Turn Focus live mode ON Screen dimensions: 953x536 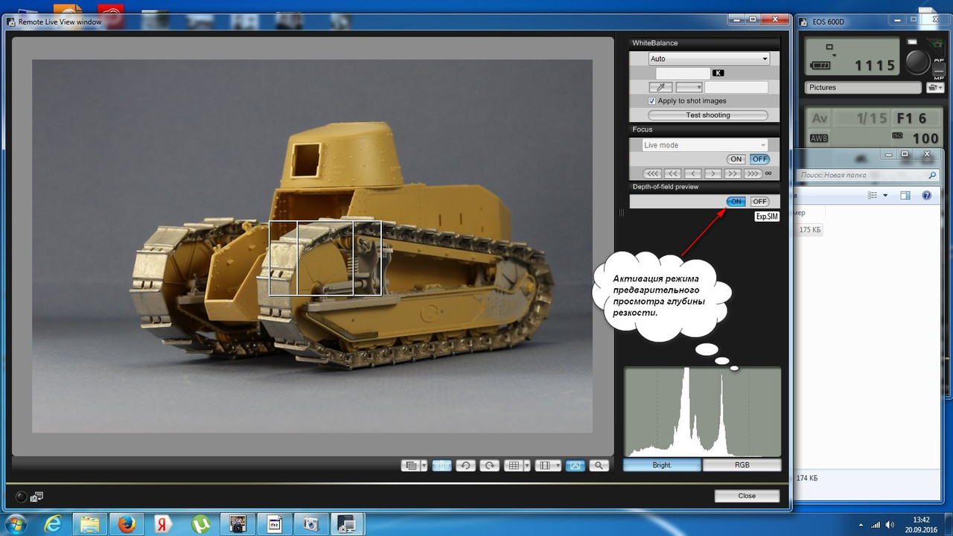pos(736,159)
